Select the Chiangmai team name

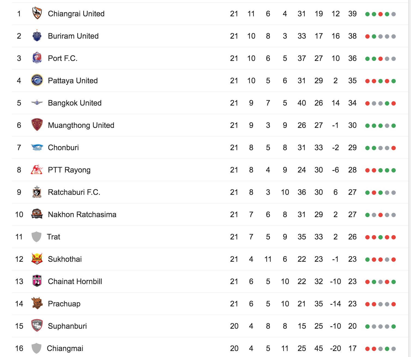[x=65, y=348]
